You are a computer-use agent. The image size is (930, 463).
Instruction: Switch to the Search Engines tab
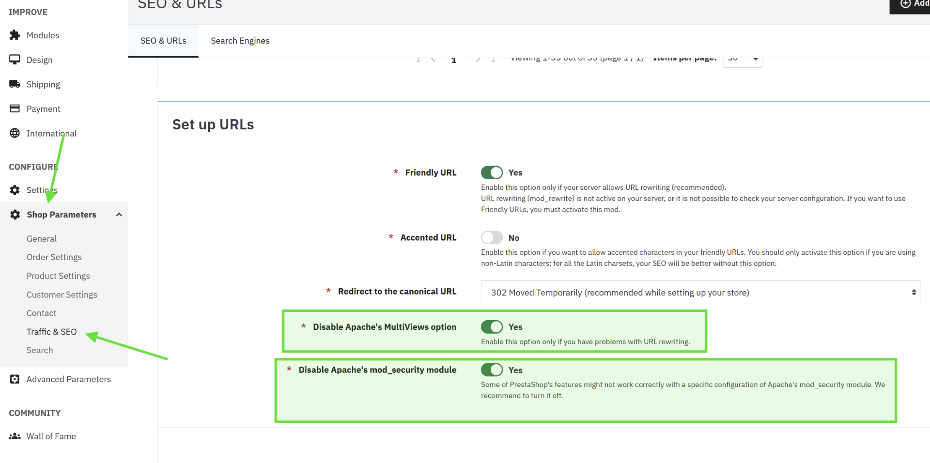coord(240,41)
